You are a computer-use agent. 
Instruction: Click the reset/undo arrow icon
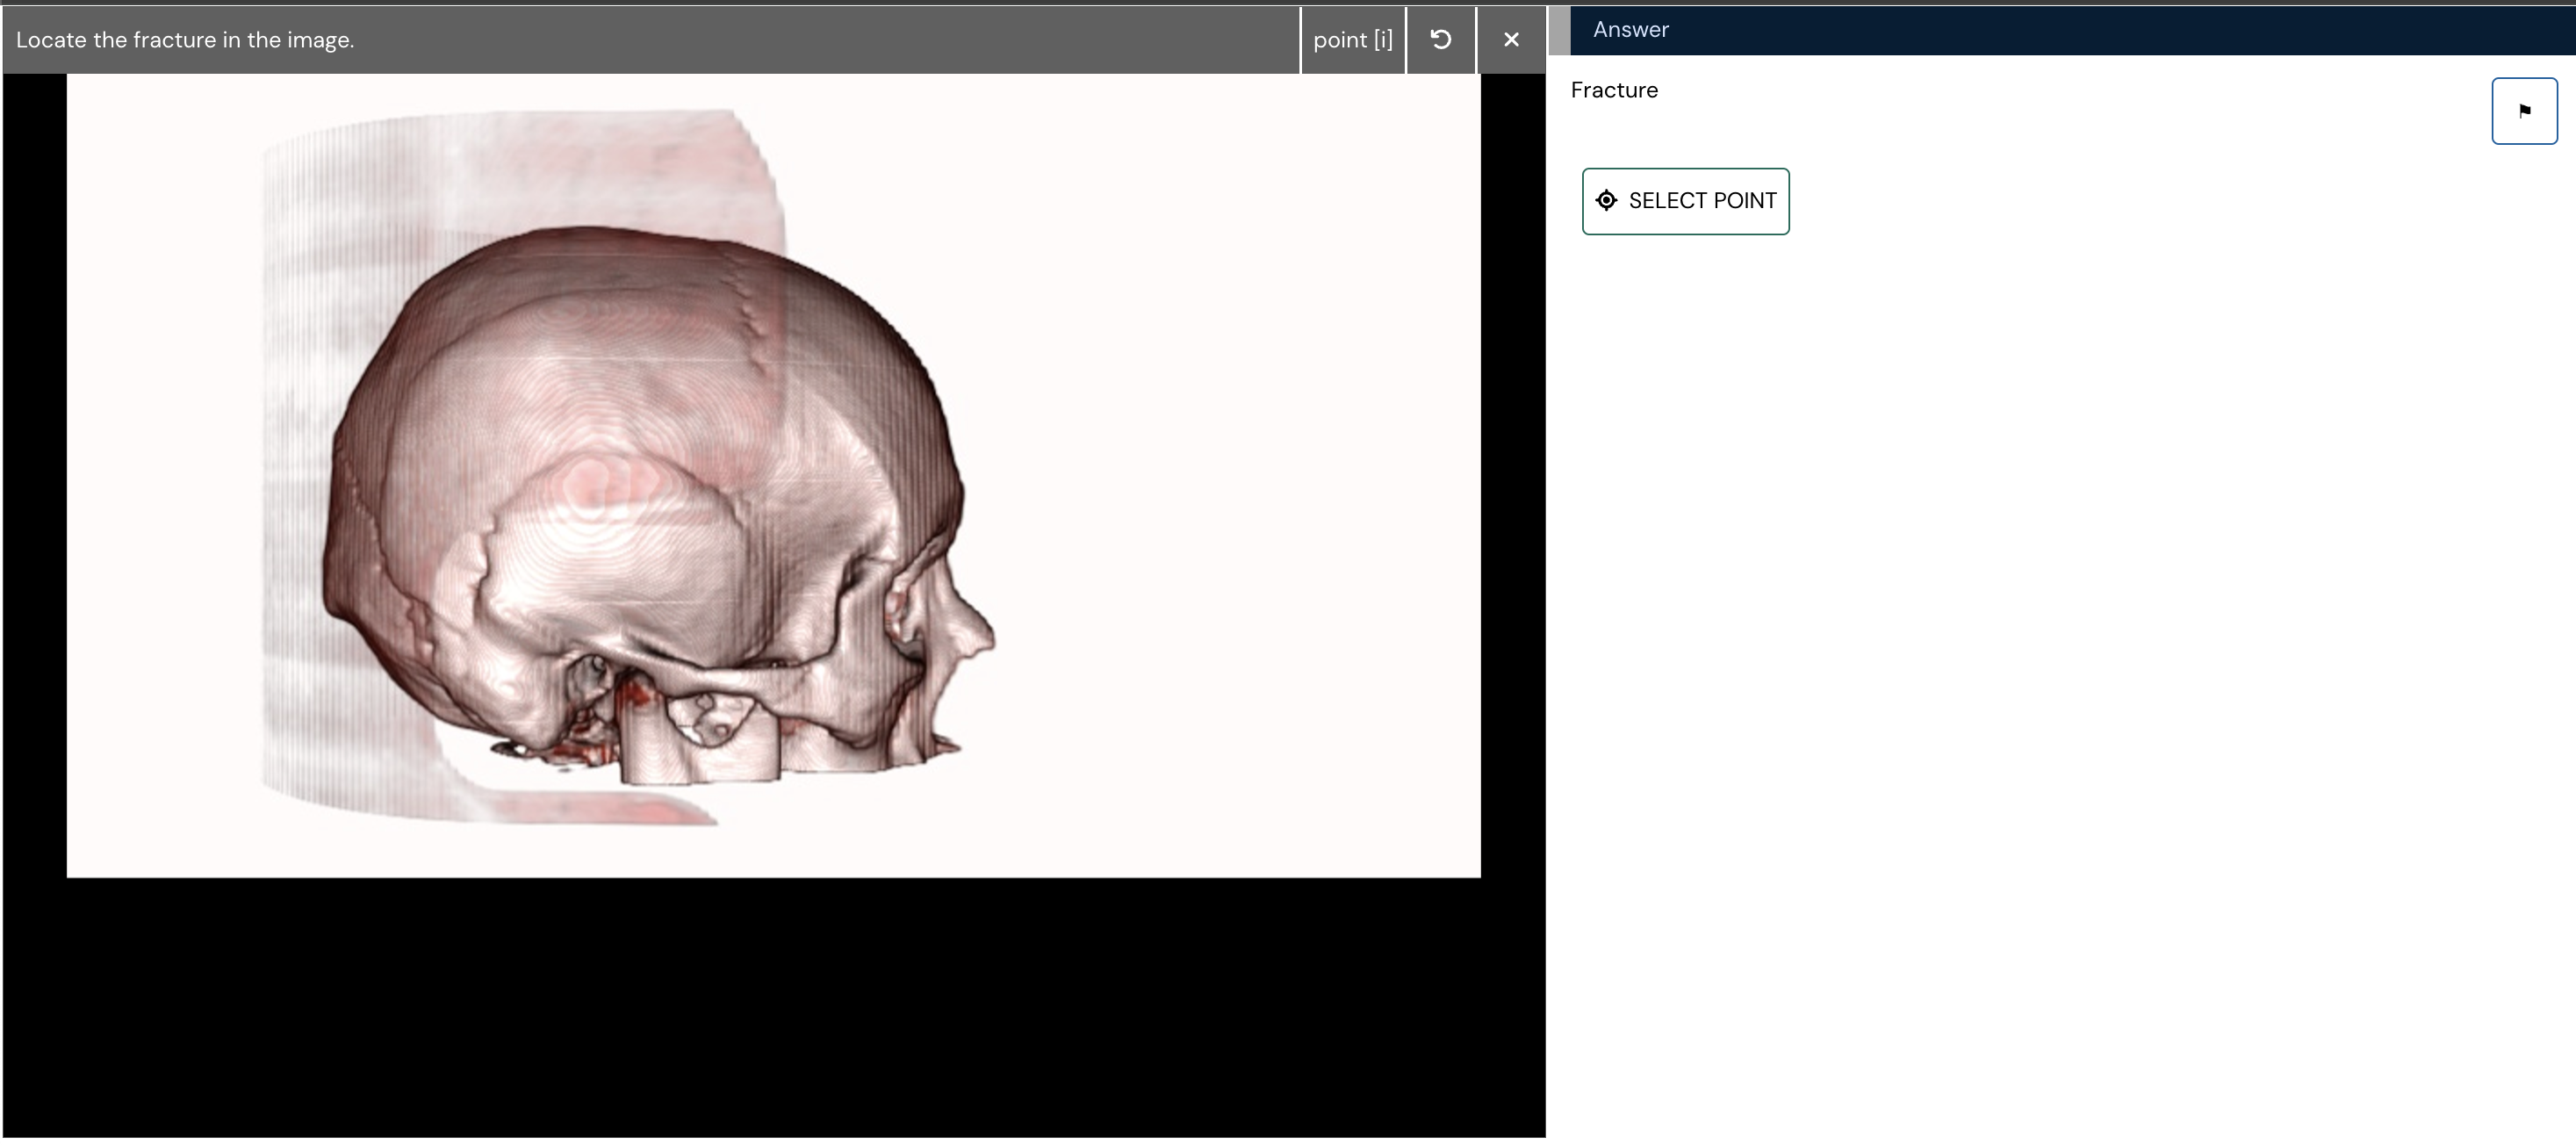[x=1440, y=40]
